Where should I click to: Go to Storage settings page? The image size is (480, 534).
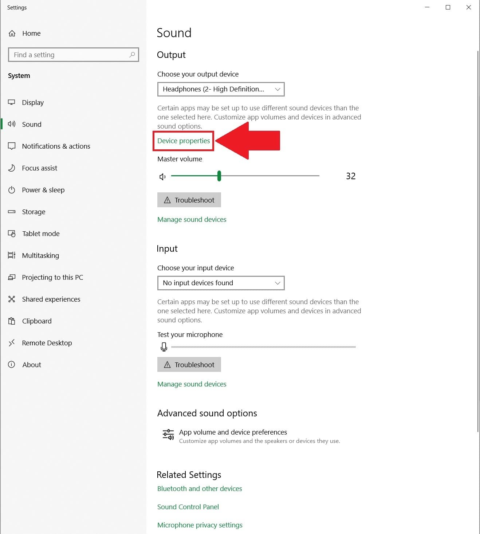pos(34,212)
